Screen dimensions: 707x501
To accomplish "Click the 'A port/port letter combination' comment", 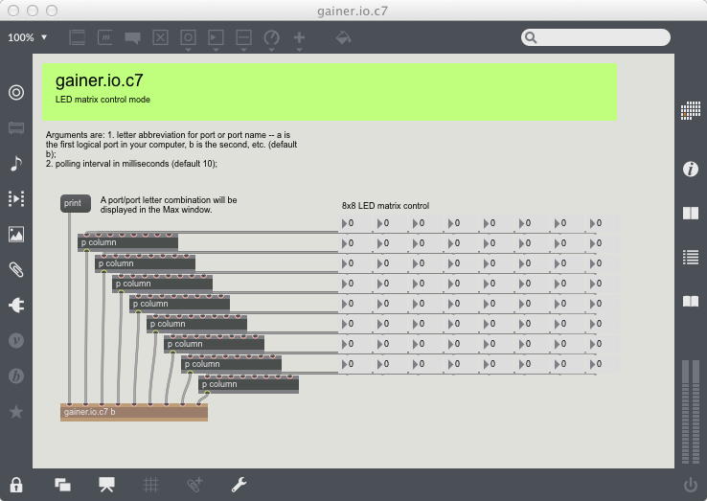I will point(169,205).
